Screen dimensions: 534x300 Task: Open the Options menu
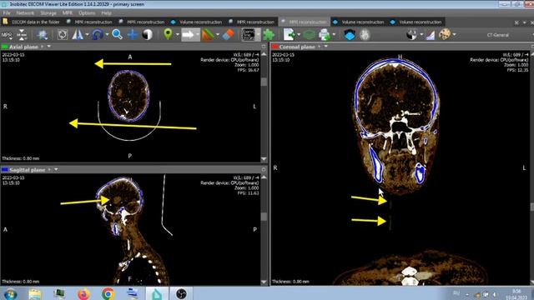(87, 13)
